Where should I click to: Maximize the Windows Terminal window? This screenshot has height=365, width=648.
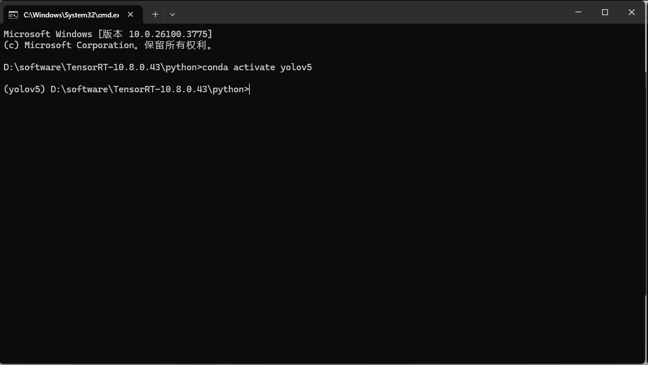tap(605, 12)
